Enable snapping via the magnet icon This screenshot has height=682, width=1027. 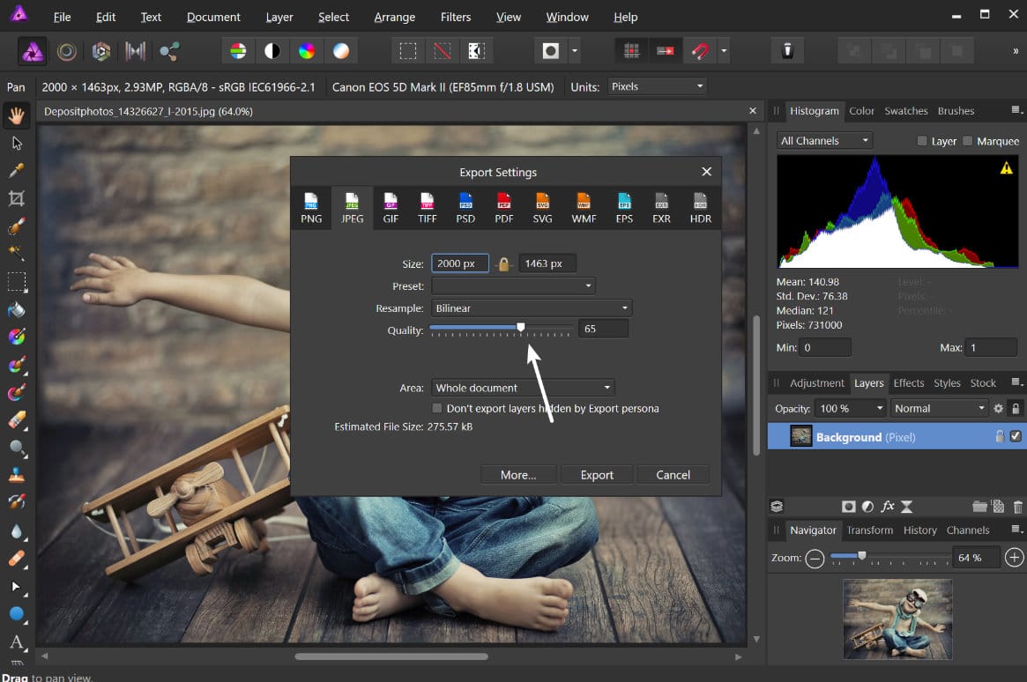pos(701,50)
